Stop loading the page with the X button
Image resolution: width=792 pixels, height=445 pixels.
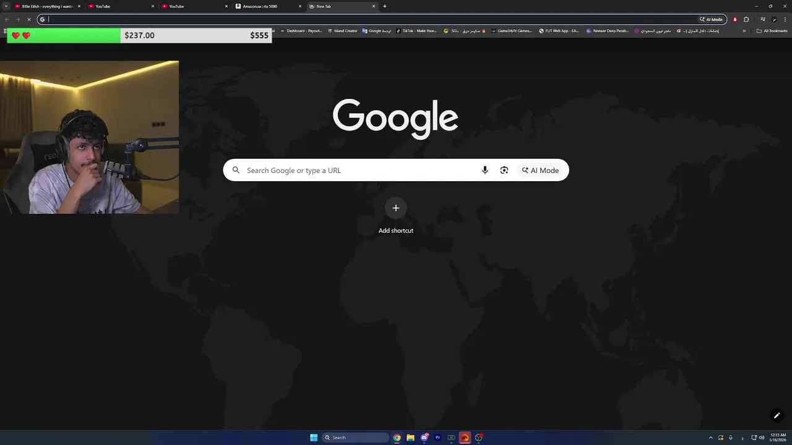(x=29, y=19)
